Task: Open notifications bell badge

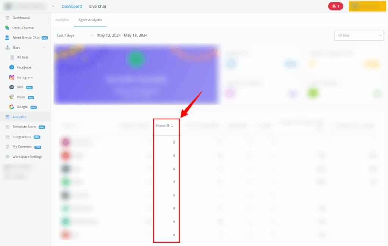Action: pos(335,6)
